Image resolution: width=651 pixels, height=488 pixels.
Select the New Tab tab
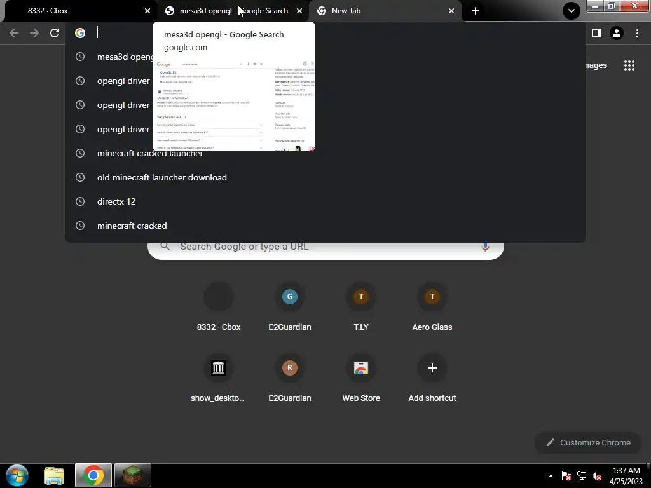[x=385, y=11]
